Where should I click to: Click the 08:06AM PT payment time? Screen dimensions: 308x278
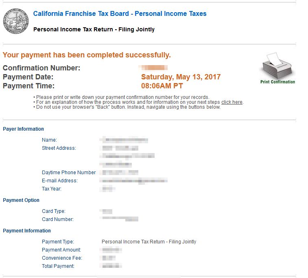point(162,86)
